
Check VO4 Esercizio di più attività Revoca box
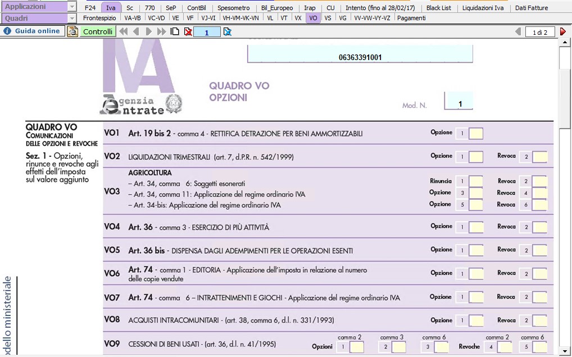(x=539, y=227)
